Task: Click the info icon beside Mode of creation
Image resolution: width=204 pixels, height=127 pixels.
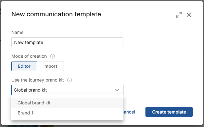Action: [53, 56]
